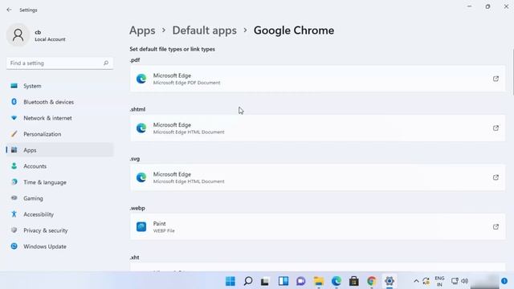Open Accessibility settings

tap(59, 214)
